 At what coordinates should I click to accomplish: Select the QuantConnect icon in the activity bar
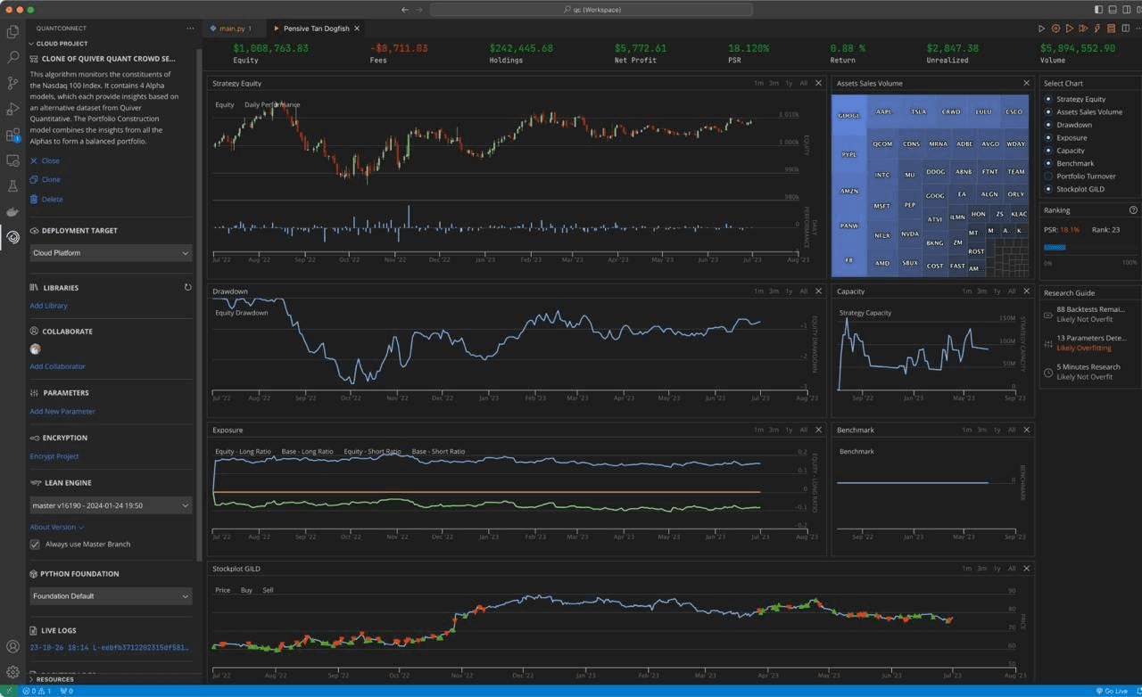12,237
